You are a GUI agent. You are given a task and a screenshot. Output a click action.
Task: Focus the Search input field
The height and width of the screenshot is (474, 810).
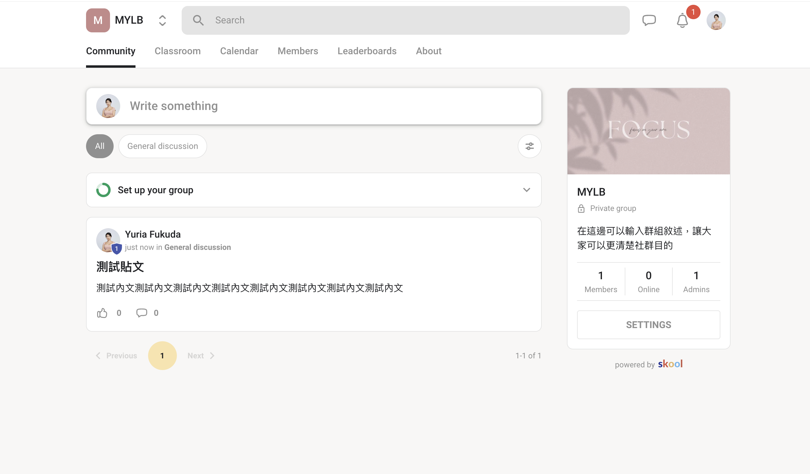[x=405, y=20]
